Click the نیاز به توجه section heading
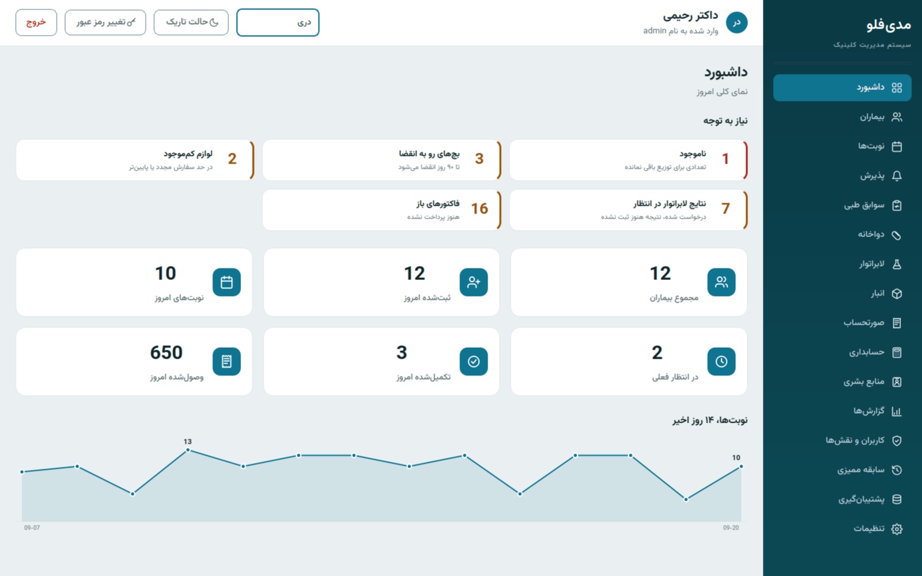Screen dimensions: 922x576 (725, 120)
